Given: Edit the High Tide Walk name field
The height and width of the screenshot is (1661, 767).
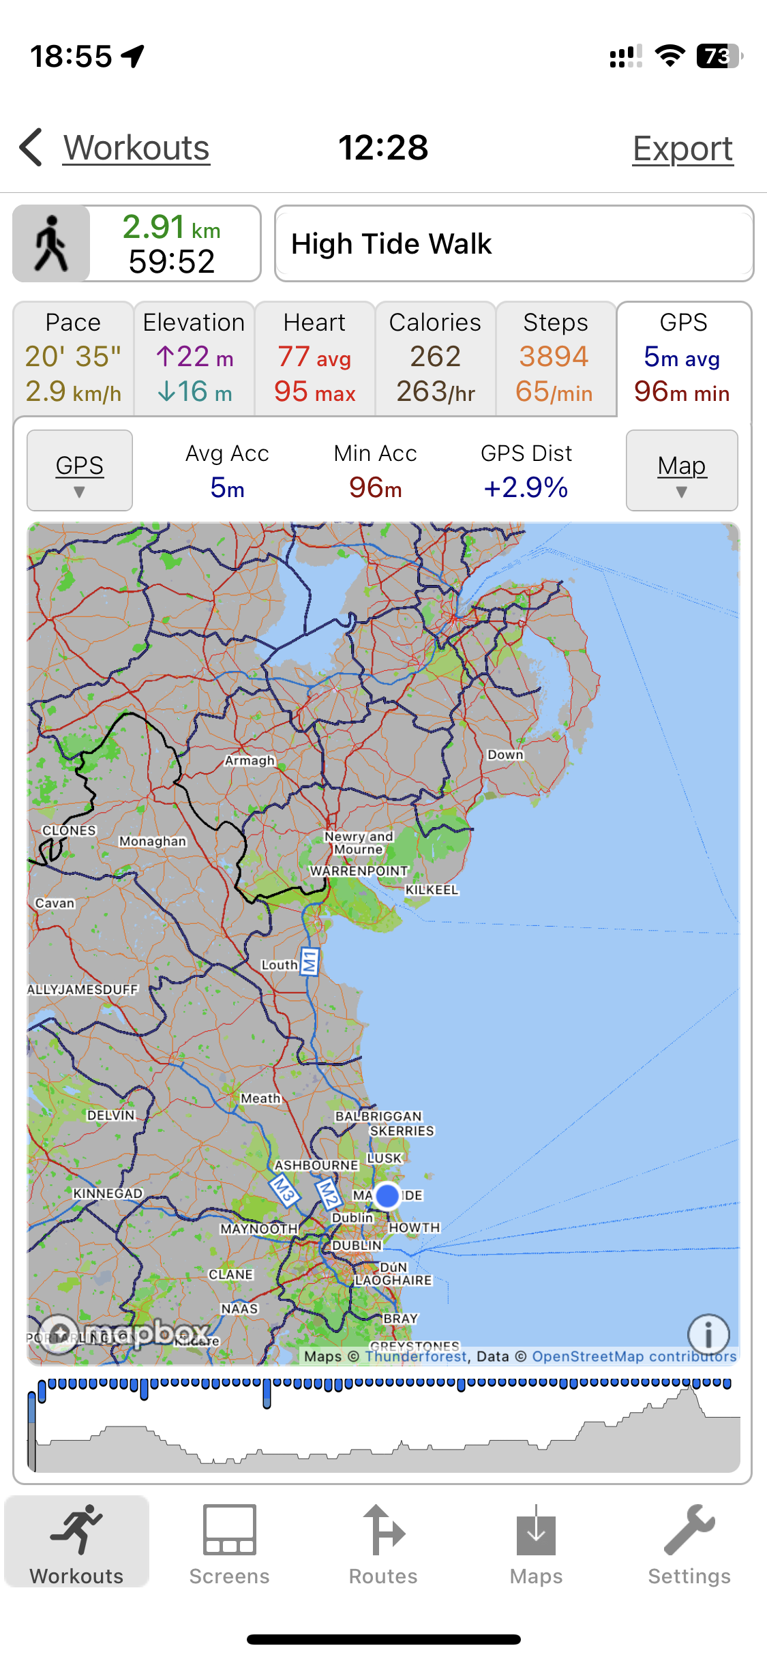Looking at the screenshot, I should 514,243.
